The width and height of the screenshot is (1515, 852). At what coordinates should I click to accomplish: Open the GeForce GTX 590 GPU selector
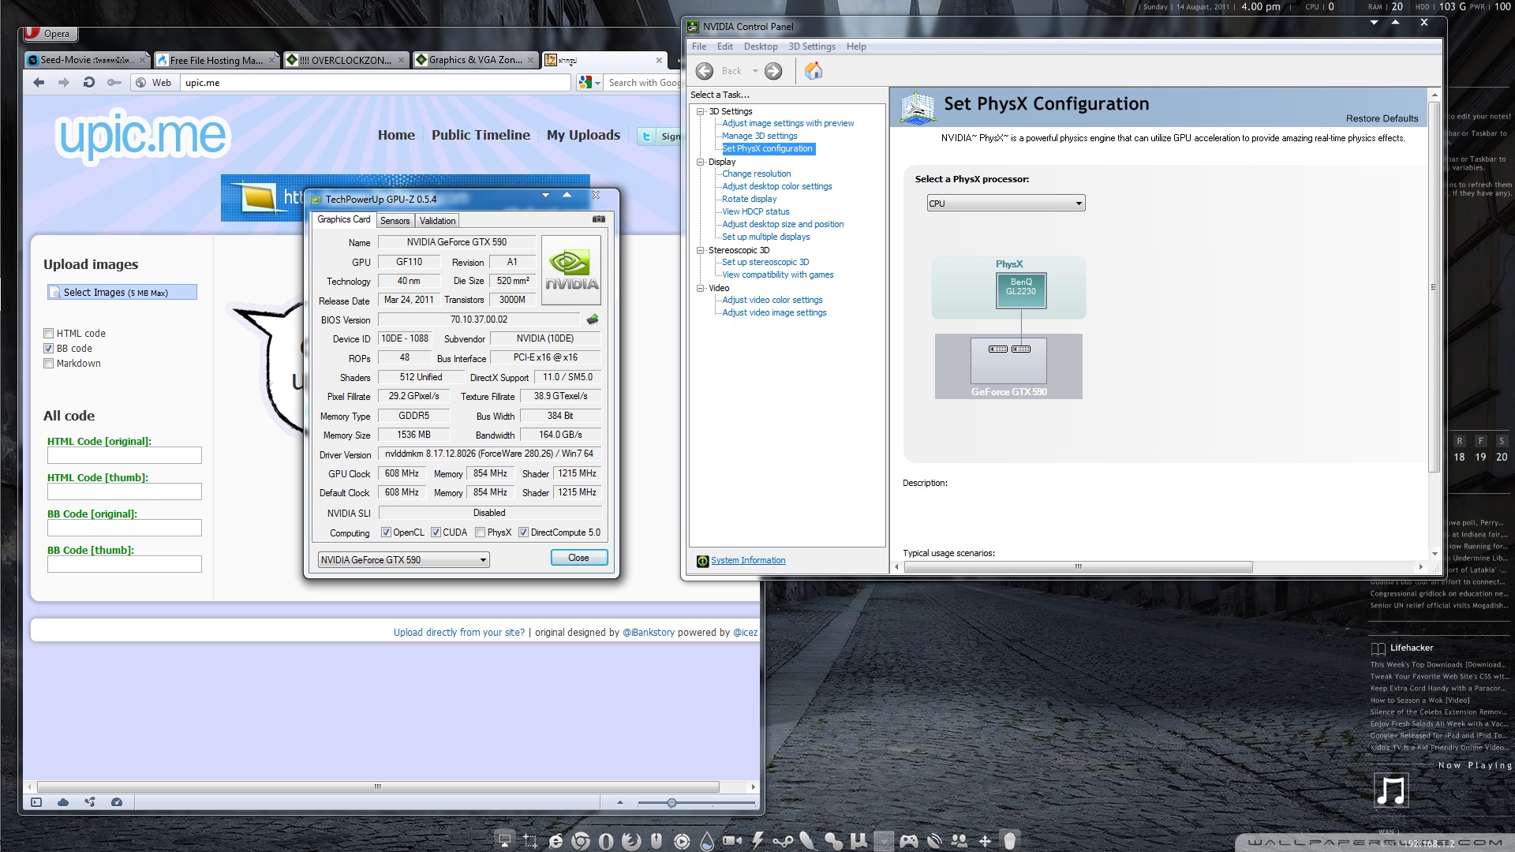pos(403,560)
